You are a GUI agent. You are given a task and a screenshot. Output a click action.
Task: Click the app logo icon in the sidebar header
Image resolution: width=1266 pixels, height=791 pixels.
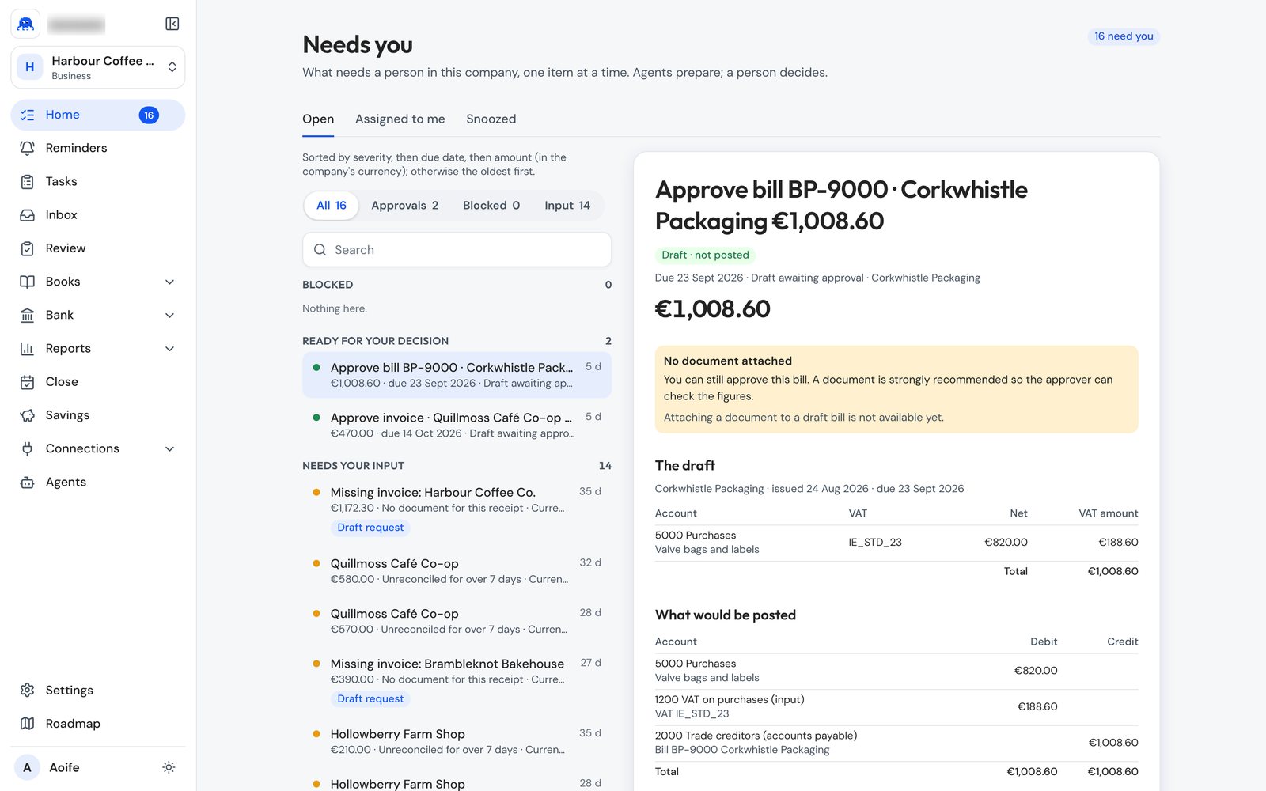(25, 24)
